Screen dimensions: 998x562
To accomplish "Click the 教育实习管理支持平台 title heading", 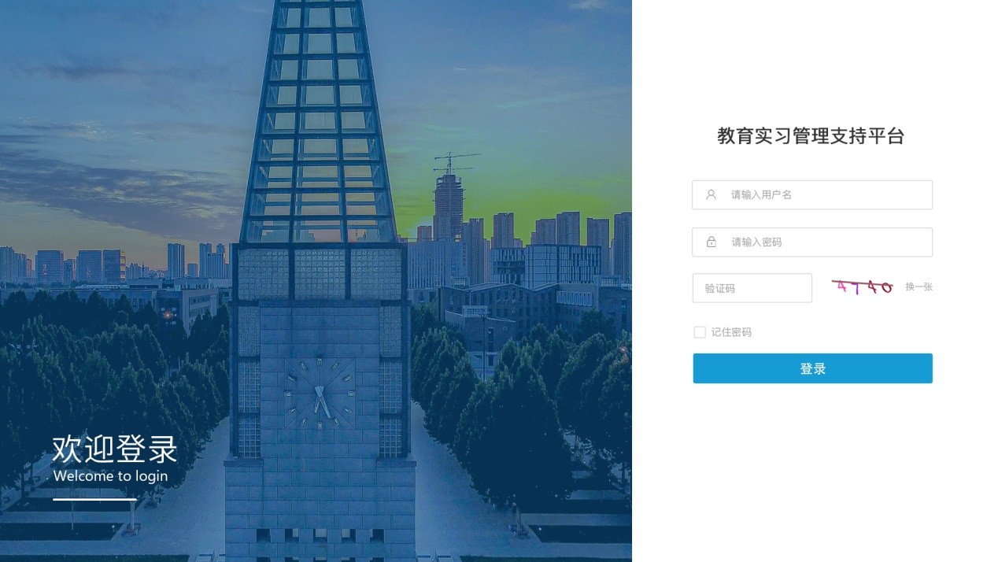I will [x=811, y=136].
